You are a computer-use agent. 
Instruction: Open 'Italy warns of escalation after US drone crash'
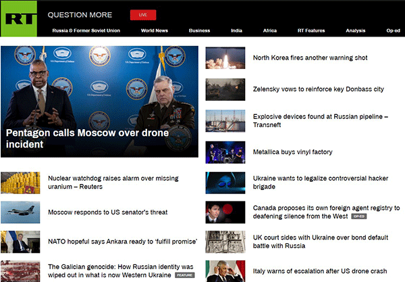[320, 271]
